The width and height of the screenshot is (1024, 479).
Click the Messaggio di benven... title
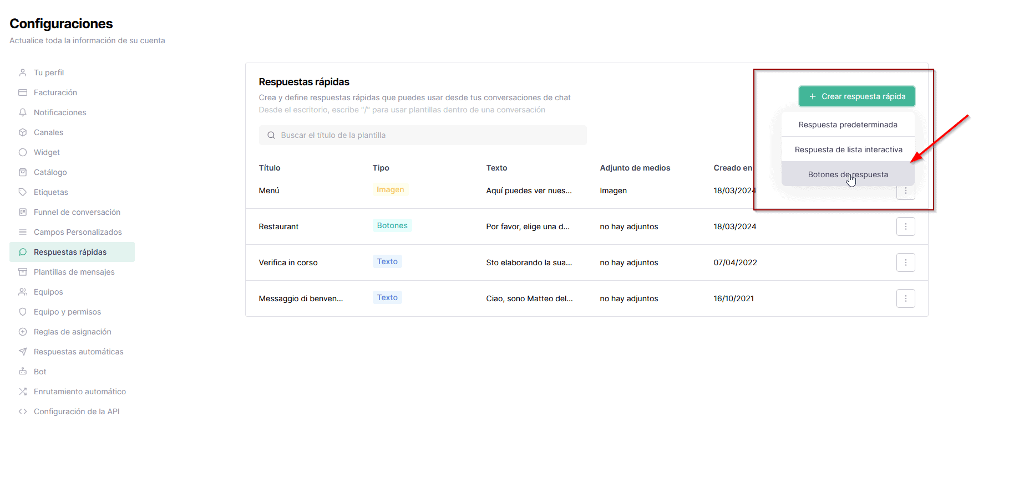pos(301,298)
